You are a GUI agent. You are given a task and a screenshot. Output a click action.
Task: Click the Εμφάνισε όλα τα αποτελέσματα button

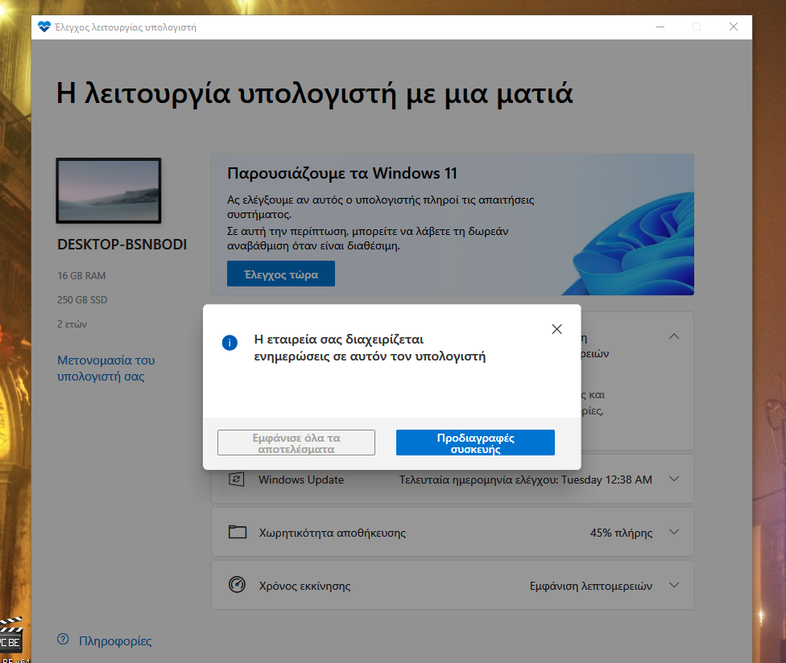296,443
